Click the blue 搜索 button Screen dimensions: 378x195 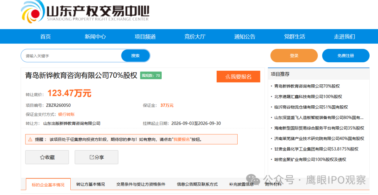pos(135,56)
